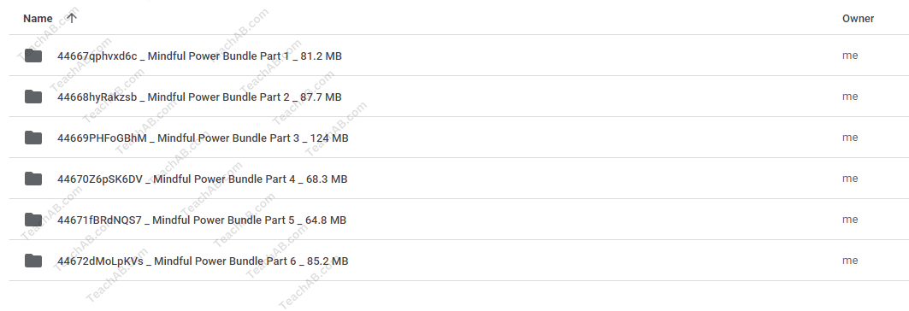
Task: Click the folder icon for Bundle Part 4
Action: (33, 179)
